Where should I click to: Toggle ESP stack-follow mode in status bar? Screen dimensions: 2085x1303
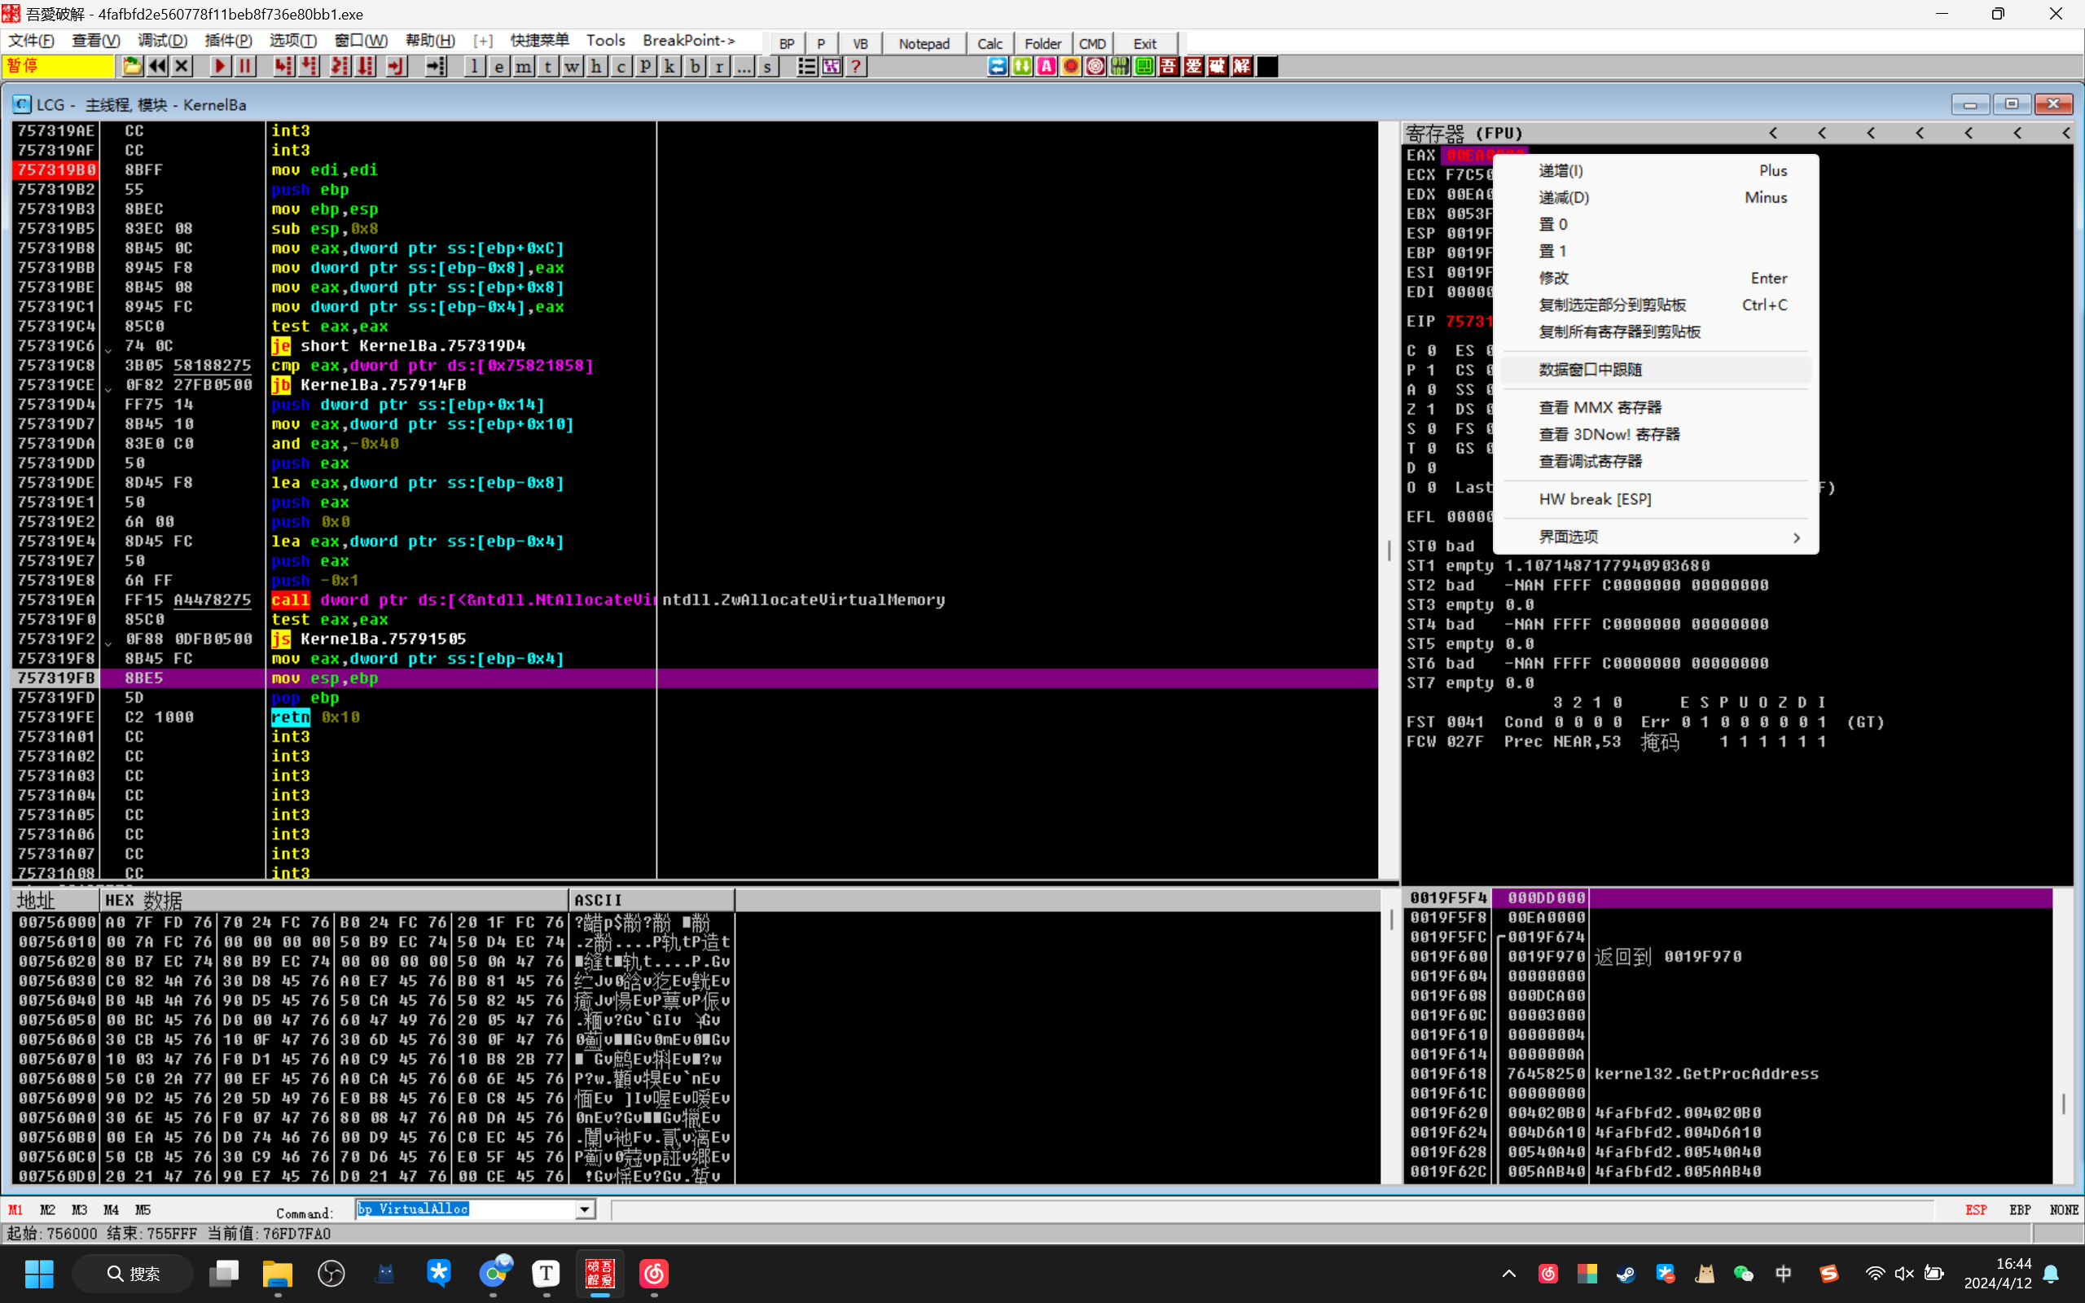pos(1976,1210)
